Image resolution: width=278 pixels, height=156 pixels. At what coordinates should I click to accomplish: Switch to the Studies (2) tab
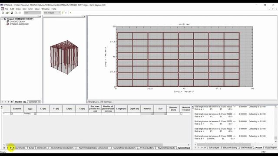(x=20, y=102)
